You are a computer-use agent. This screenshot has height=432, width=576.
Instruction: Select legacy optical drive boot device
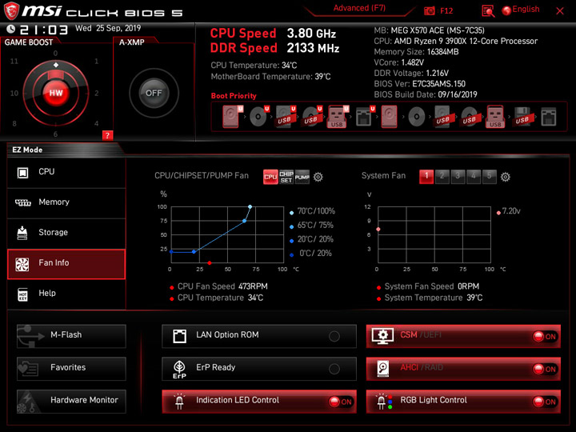coord(417,117)
